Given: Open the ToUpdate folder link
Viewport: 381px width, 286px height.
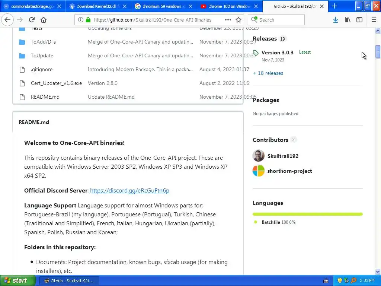Looking at the screenshot, I should pos(42,56).
